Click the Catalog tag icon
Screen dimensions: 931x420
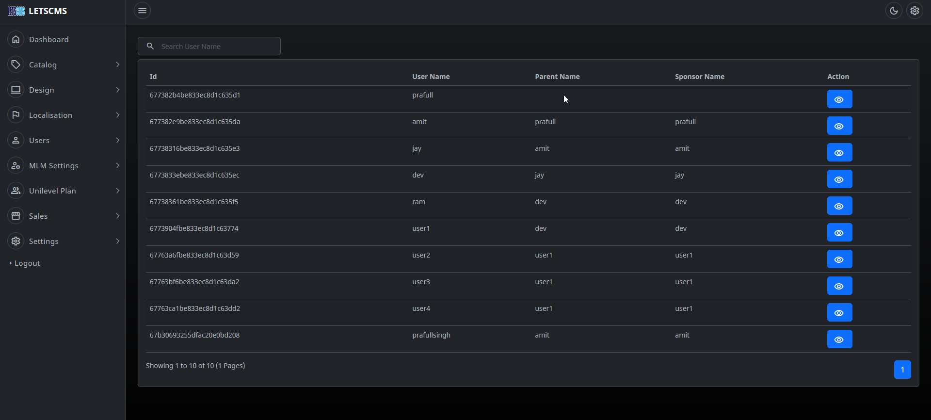click(16, 65)
